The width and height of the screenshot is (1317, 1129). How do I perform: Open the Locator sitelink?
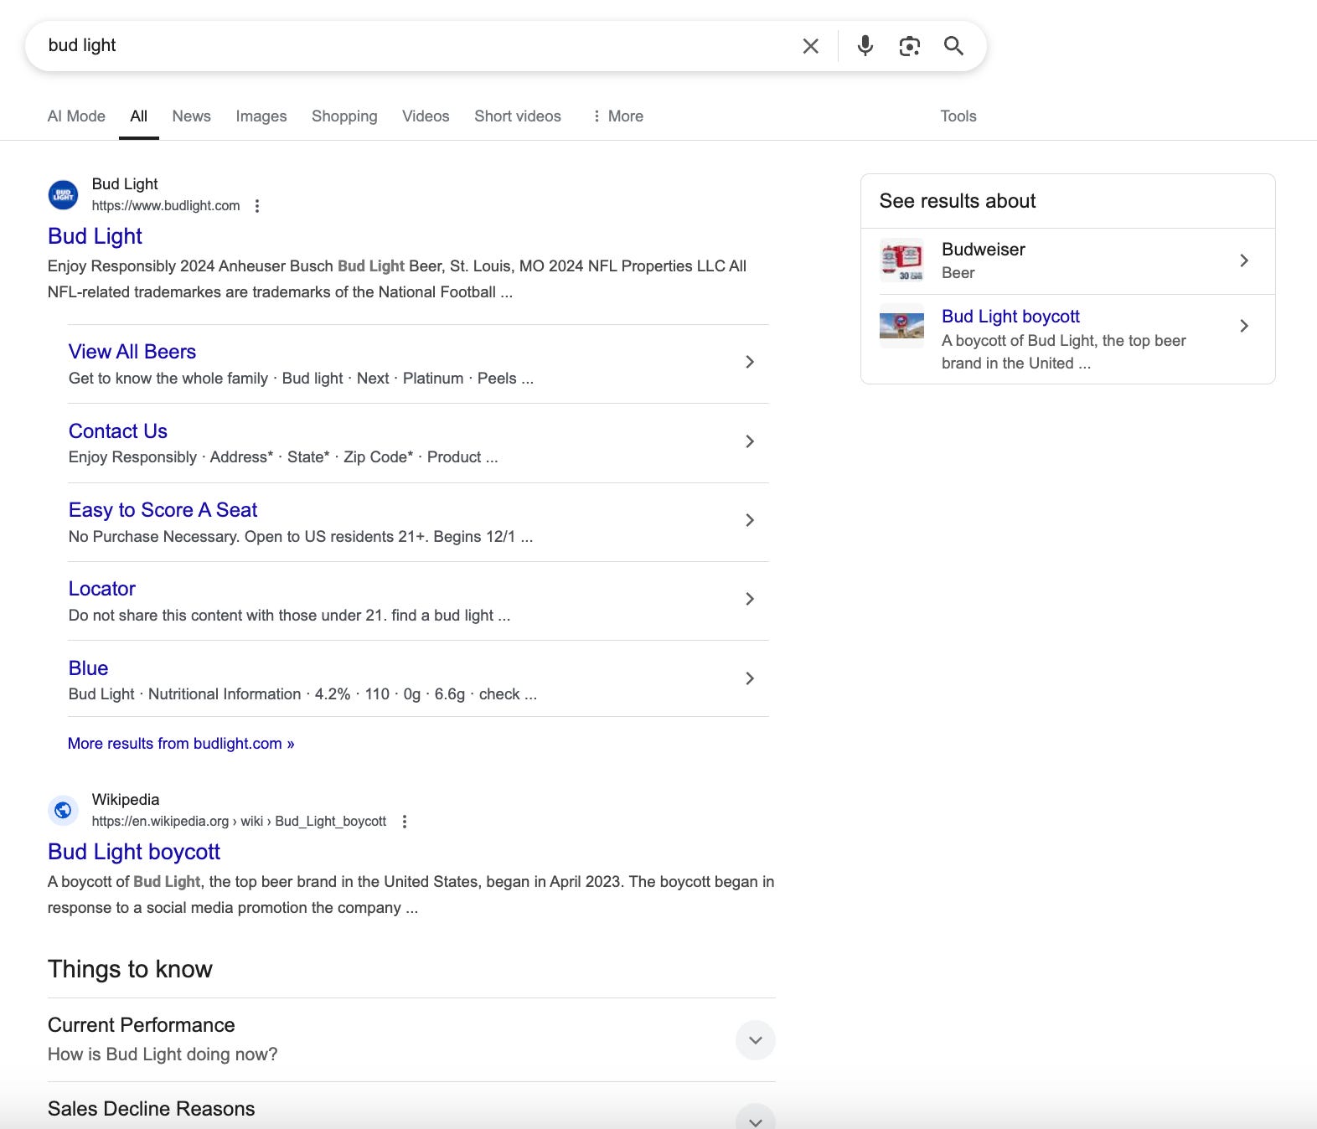click(x=102, y=589)
